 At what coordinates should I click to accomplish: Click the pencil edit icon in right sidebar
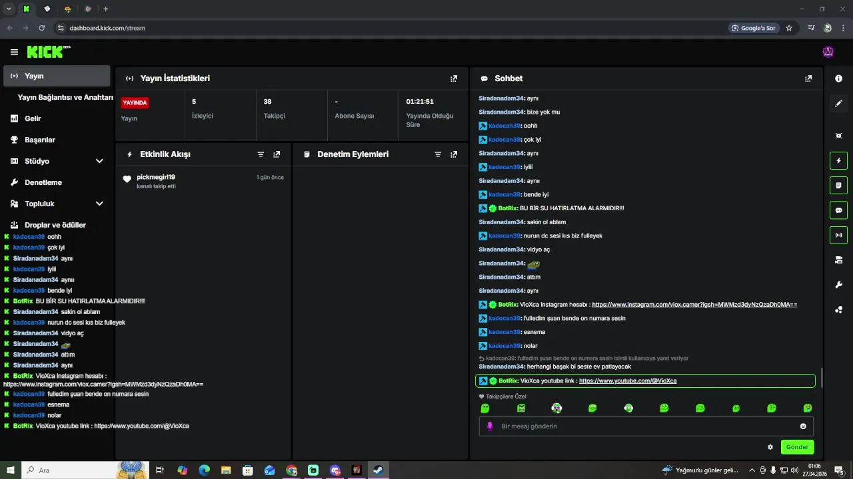pyautogui.click(x=838, y=103)
